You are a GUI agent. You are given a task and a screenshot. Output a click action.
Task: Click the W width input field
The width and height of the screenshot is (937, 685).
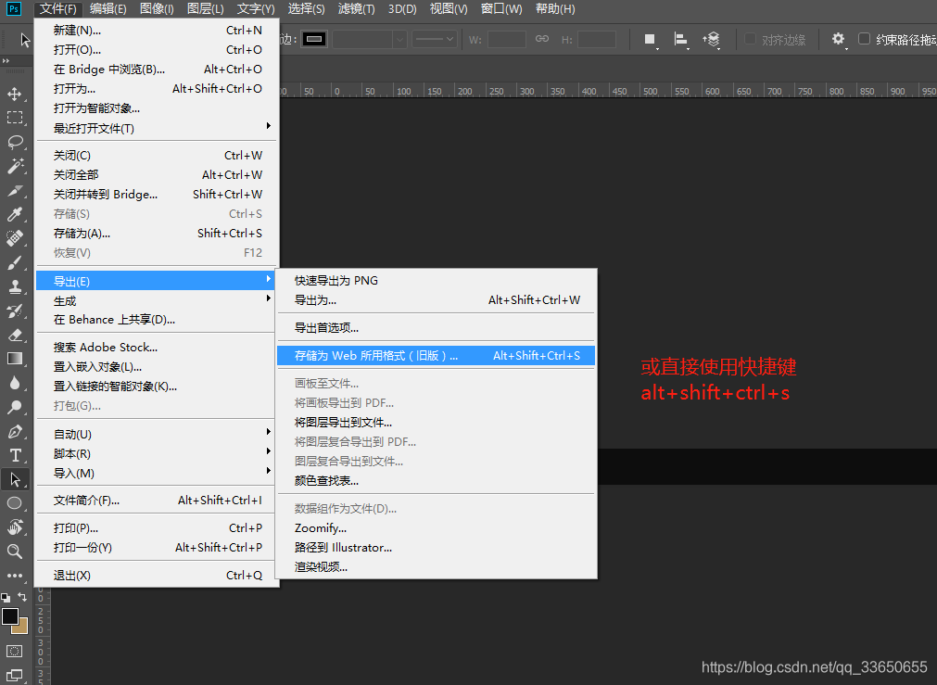(507, 40)
